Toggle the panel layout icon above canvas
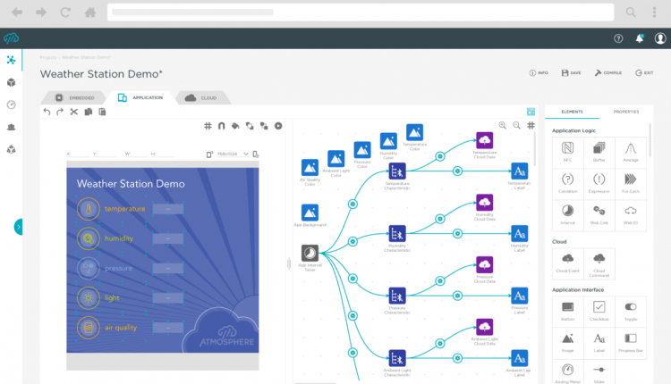 click(x=531, y=112)
